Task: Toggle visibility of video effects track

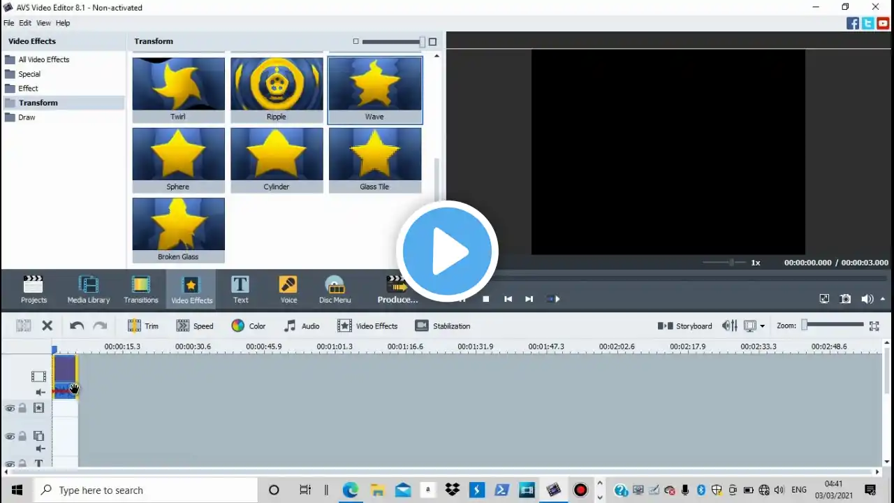Action: 10,409
